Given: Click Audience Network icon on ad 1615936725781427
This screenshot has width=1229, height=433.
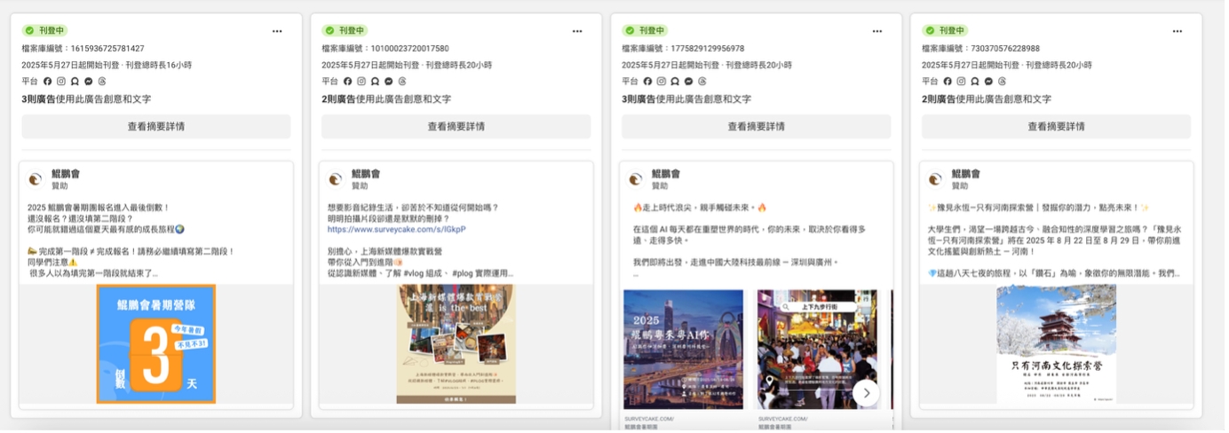Looking at the screenshot, I should click(75, 82).
